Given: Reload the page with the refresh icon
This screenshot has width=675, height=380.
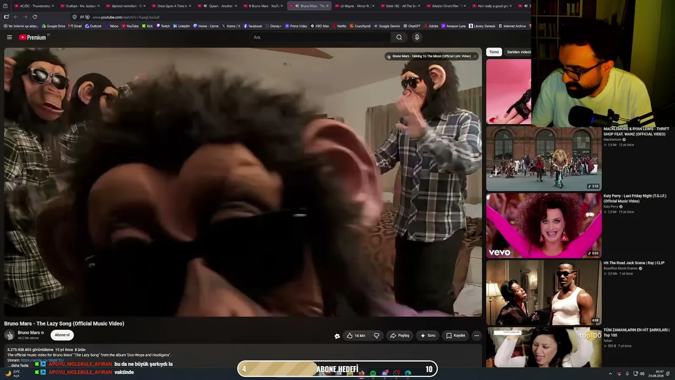Looking at the screenshot, I should coord(35,17).
